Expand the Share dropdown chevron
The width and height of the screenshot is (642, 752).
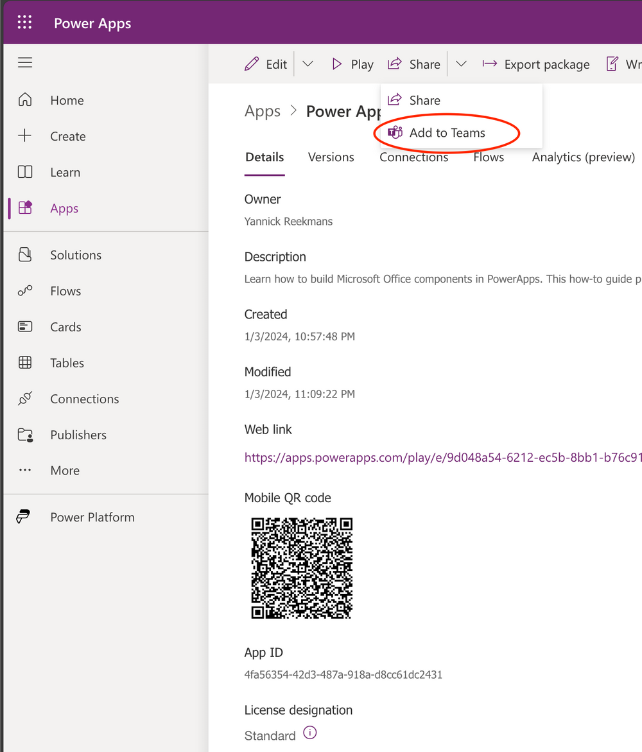(x=461, y=64)
